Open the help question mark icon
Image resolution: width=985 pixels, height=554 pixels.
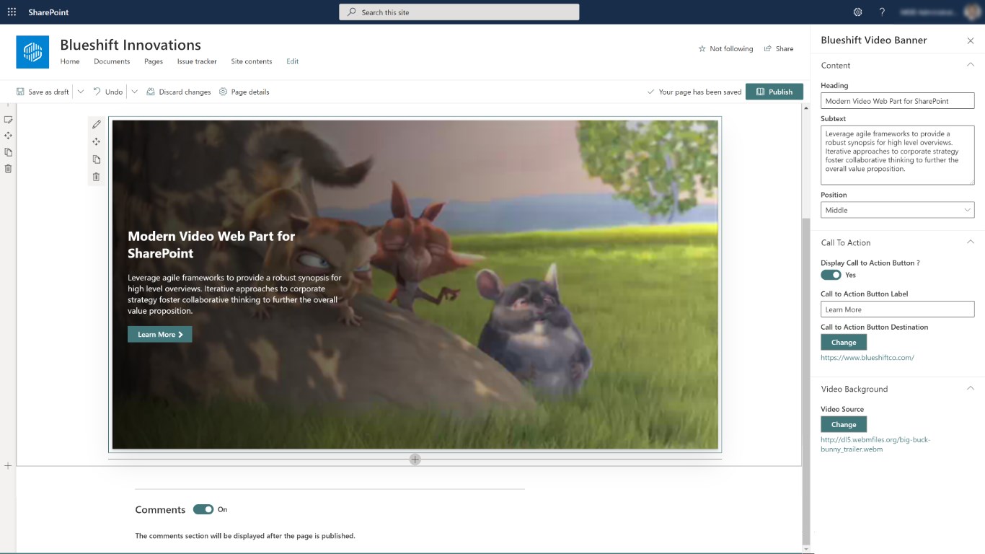pyautogui.click(x=882, y=12)
